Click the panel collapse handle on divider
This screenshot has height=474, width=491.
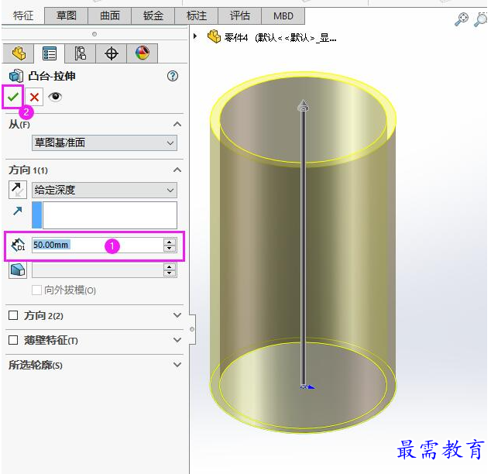[x=192, y=329]
